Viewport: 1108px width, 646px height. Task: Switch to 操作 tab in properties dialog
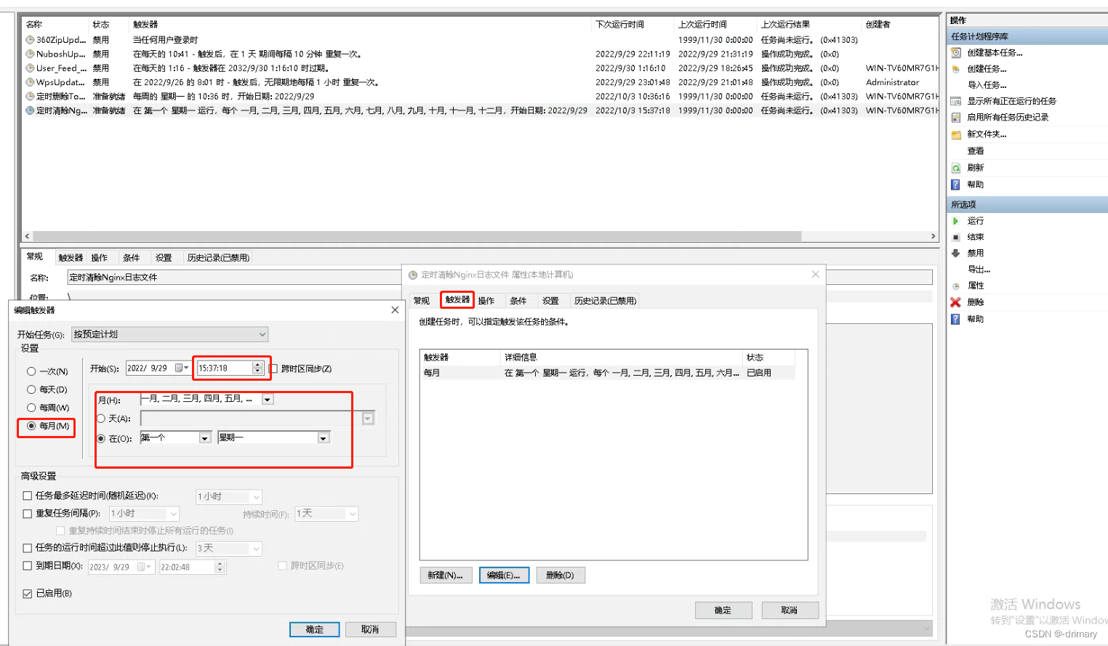pos(486,301)
